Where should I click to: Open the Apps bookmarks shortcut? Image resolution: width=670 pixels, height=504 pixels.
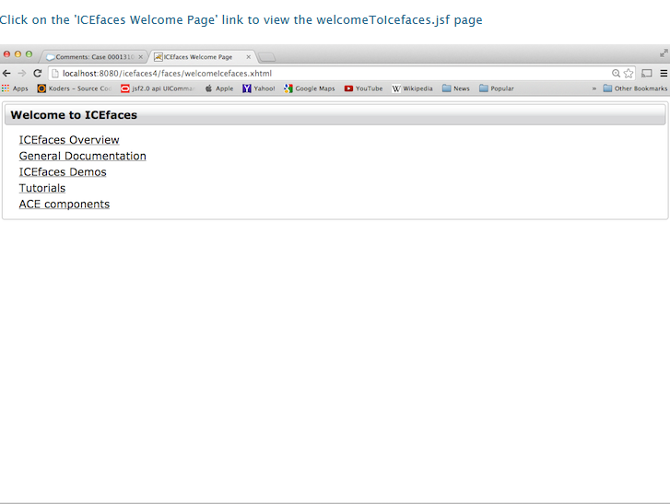point(15,88)
